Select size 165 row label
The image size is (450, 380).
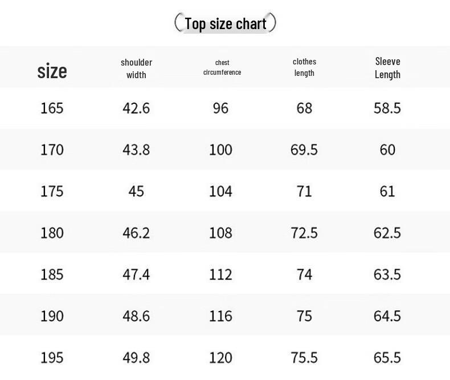click(x=52, y=108)
